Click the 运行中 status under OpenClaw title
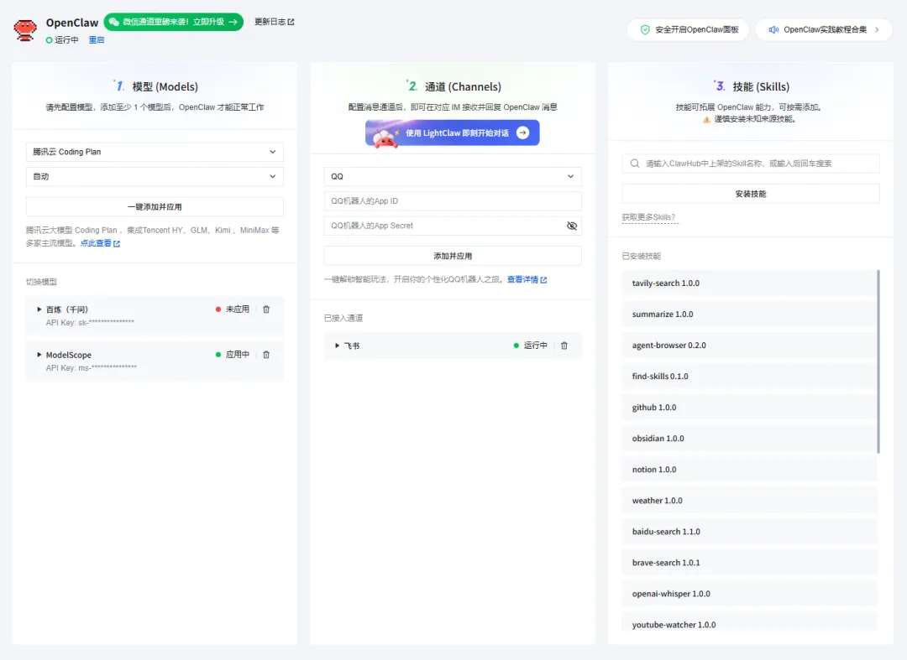This screenshot has height=660, width=907. (62, 40)
